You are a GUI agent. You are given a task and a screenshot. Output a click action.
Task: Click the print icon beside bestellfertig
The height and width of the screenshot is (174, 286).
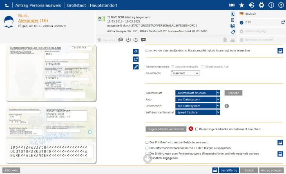coord(215,170)
